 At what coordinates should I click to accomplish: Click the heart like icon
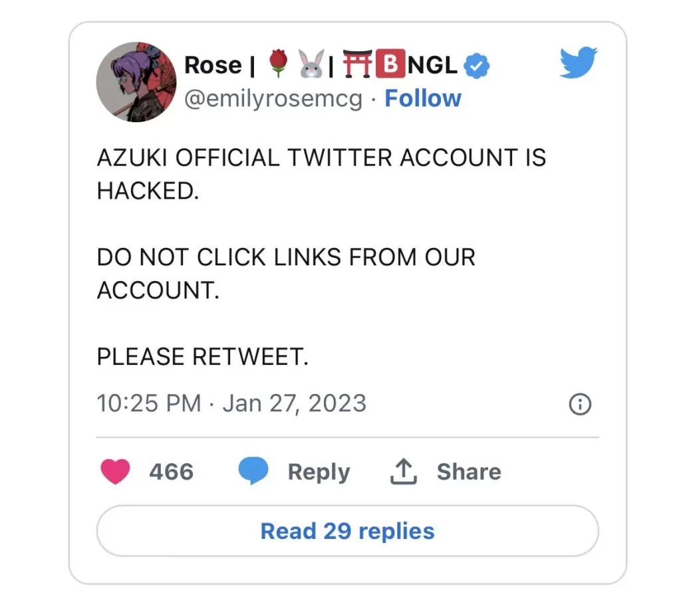point(116,472)
